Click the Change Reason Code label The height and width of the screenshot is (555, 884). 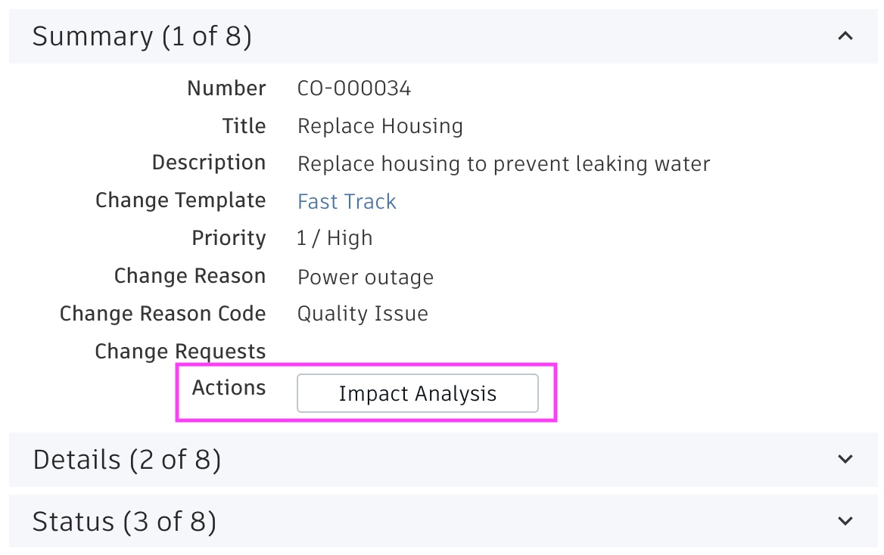click(x=163, y=314)
